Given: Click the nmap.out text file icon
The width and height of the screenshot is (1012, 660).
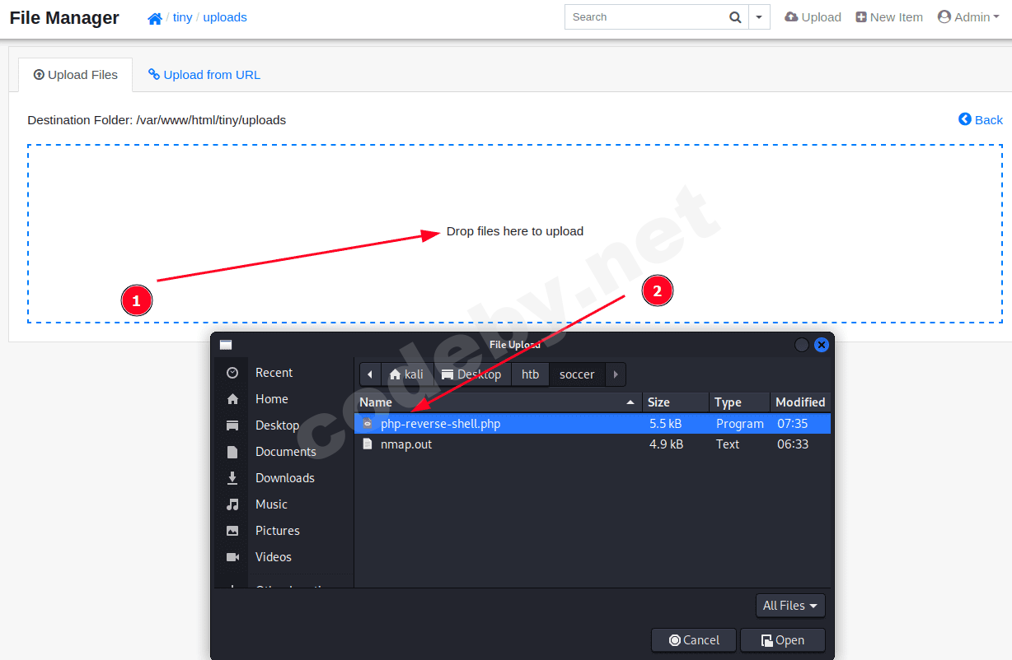Looking at the screenshot, I should coord(368,444).
